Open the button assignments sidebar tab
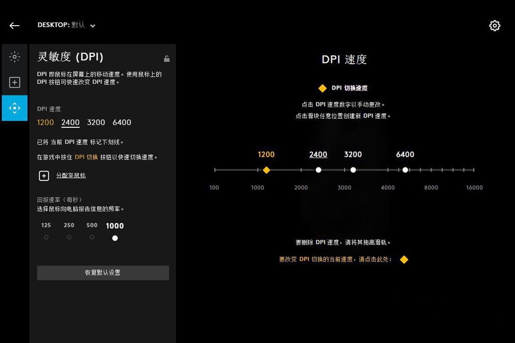 pyautogui.click(x=15, y=82)
